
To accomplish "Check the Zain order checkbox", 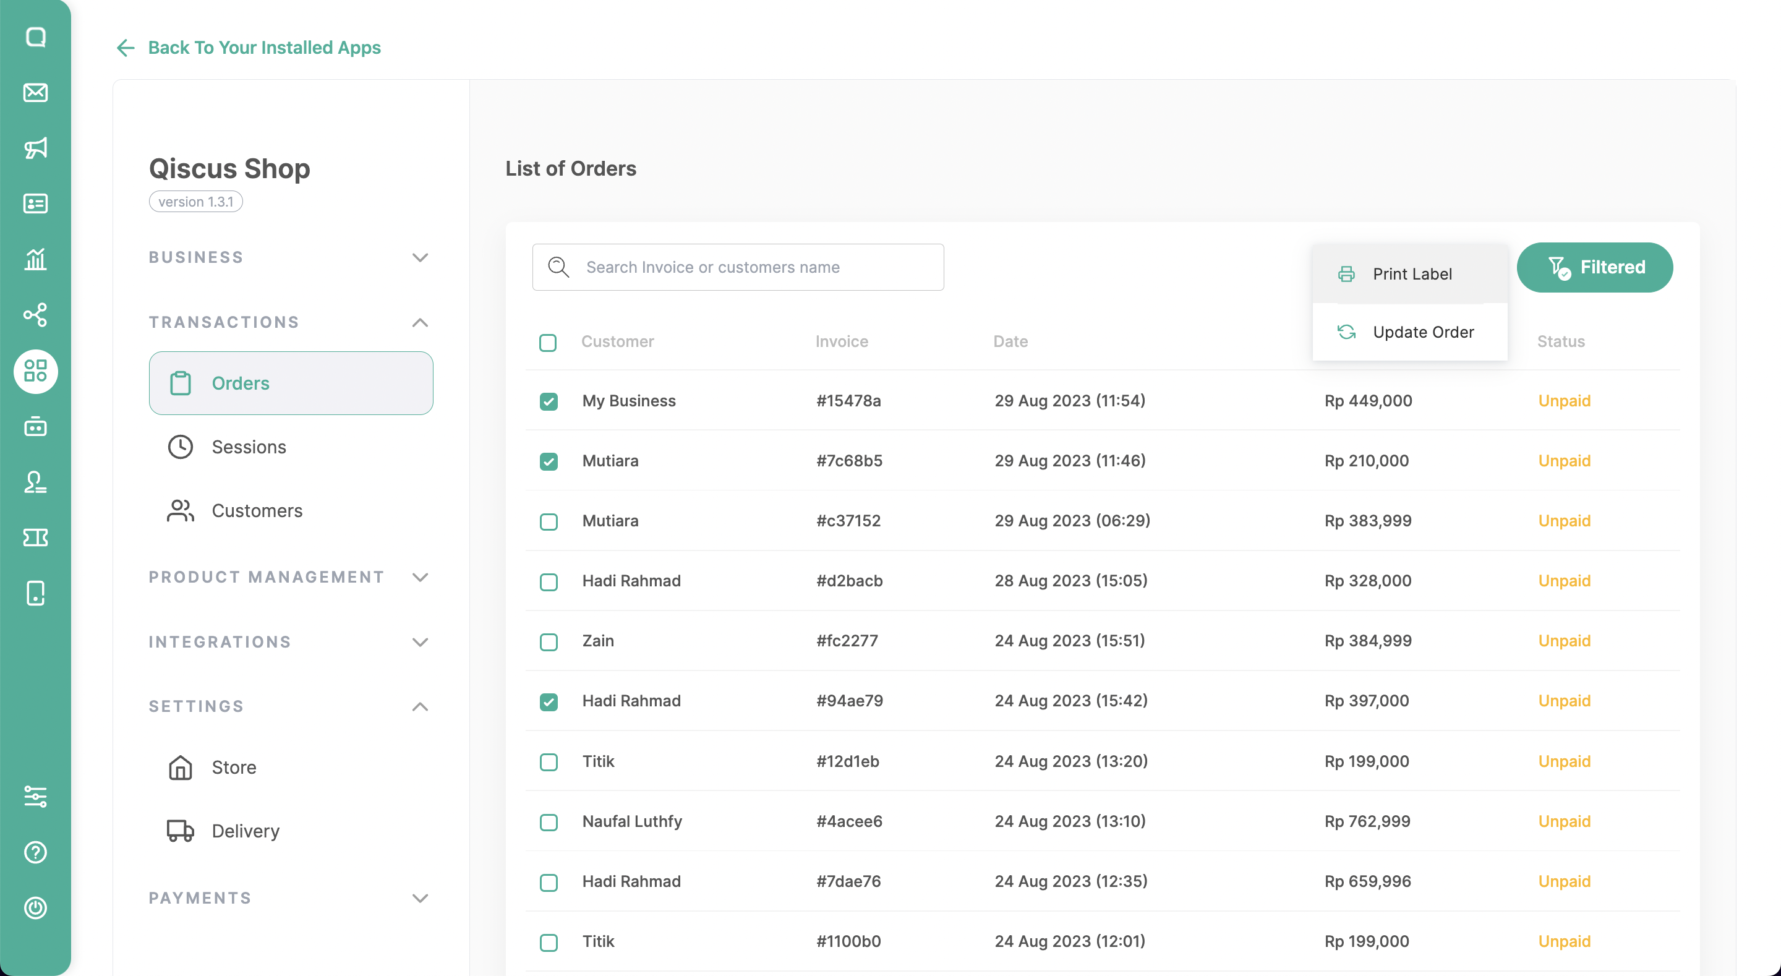I will pyautogui.click(x=549, y=642).
